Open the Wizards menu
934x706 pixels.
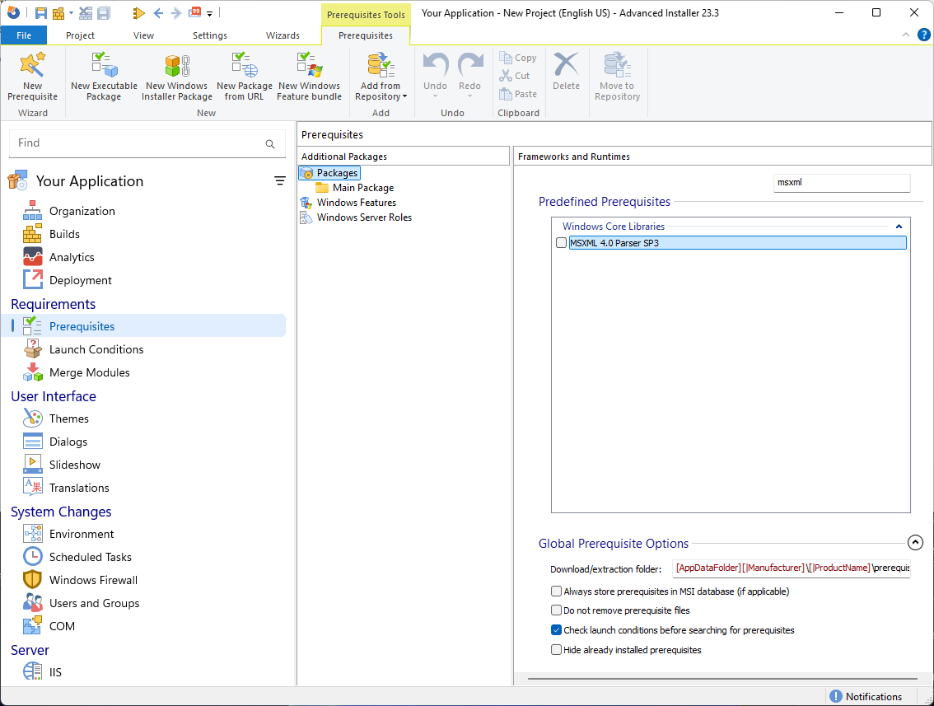pos(283,35)
